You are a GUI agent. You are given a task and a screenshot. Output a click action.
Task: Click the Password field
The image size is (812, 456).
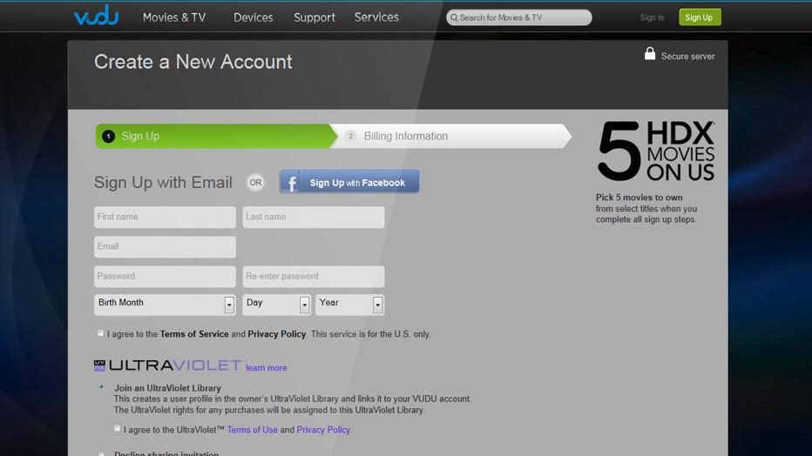165,277
